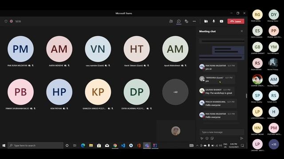Viewport: 284px width, 159px height.
Task: Toggle the camera off icon
Action: (206, 21)
